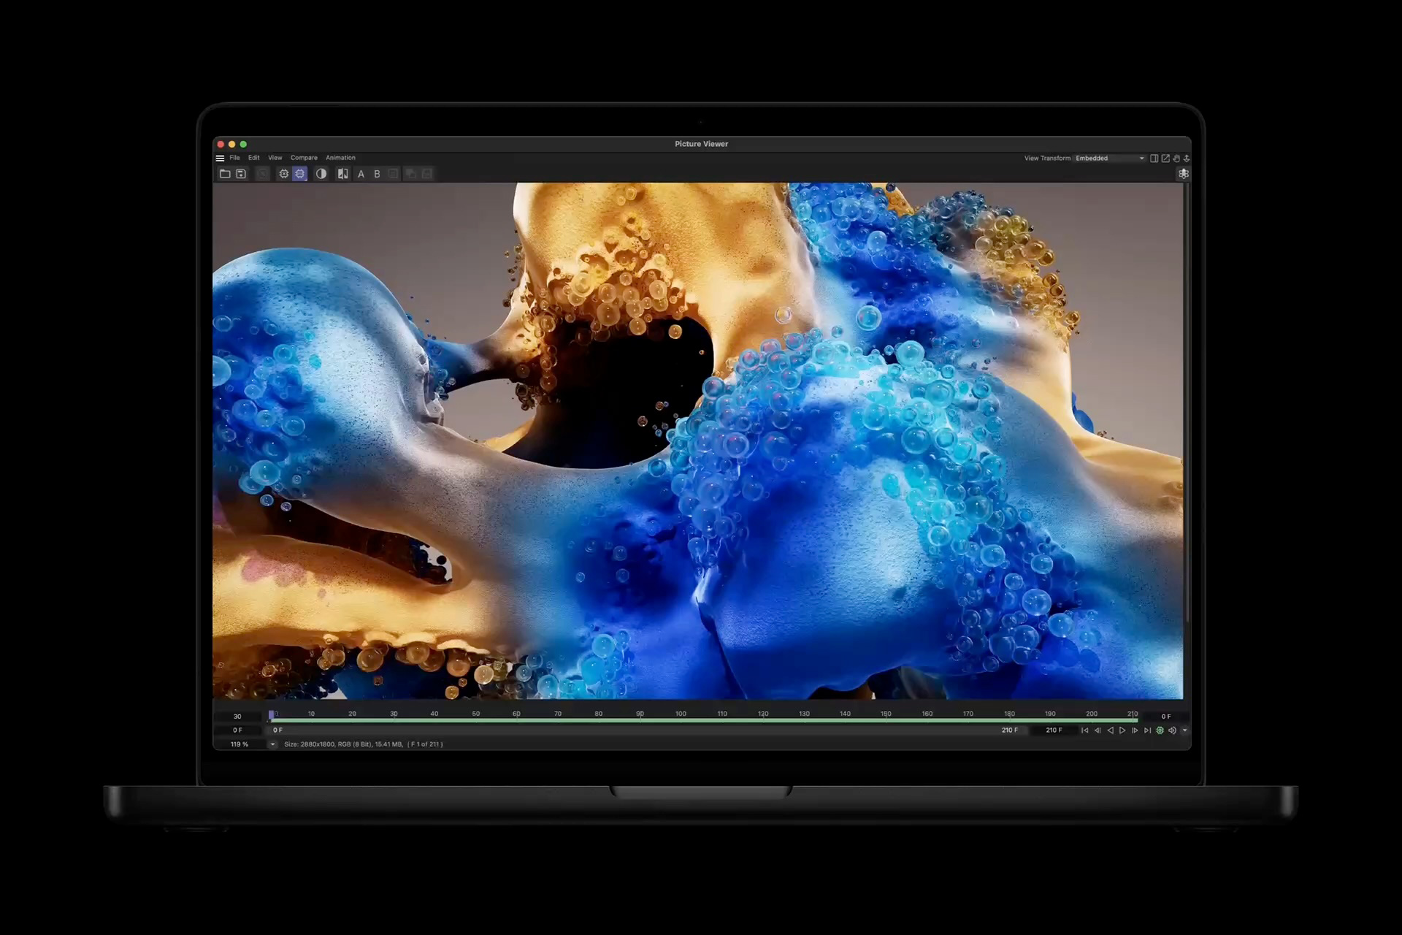Open the View Transform Embedded dropdown
Viewport: 1402px width, 935px height.
pos(1110,158)
